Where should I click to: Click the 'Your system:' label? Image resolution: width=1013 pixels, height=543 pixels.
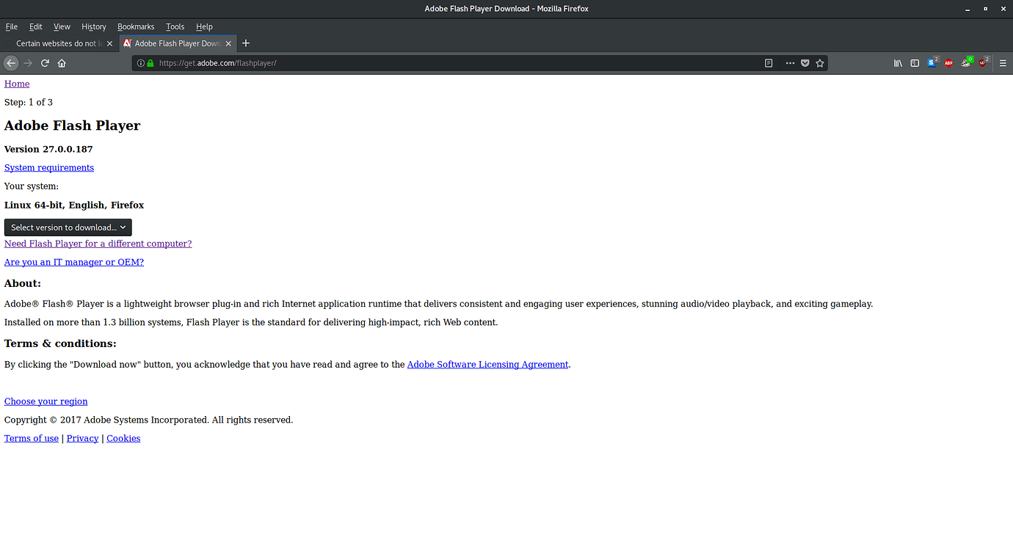32,186
